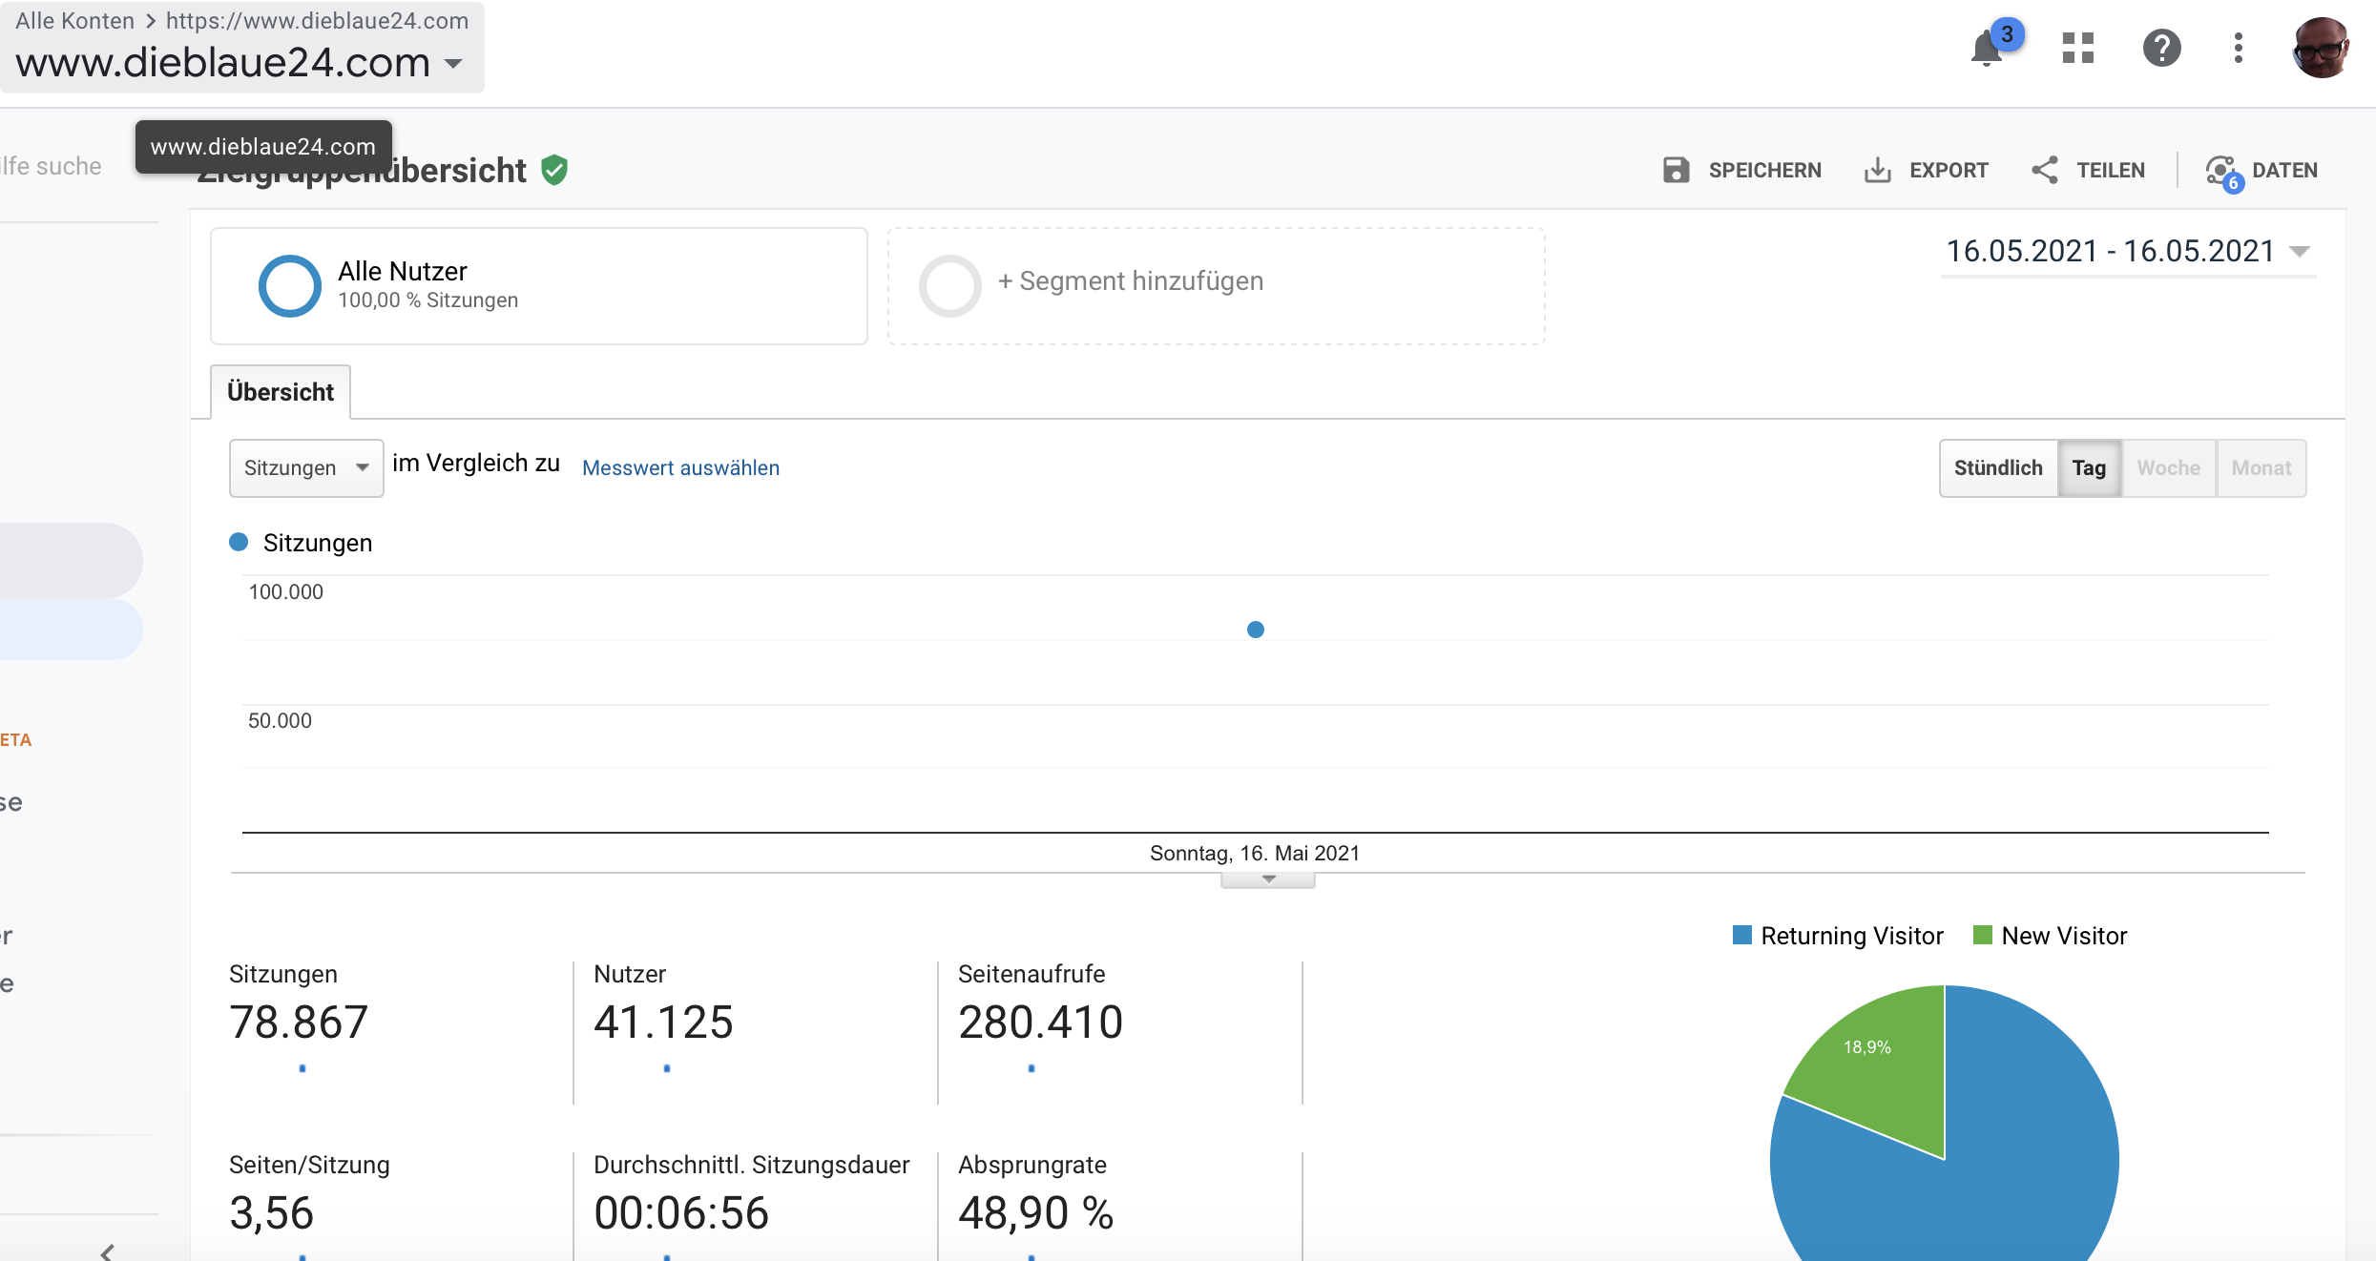
Task: Click the Daten insights icon
Action: tap(2223, 172)
